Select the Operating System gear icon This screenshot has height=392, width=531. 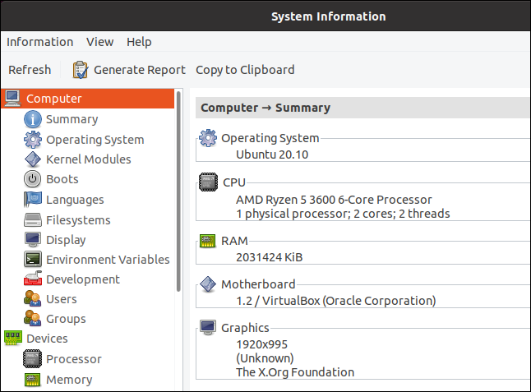click(33, 140)
